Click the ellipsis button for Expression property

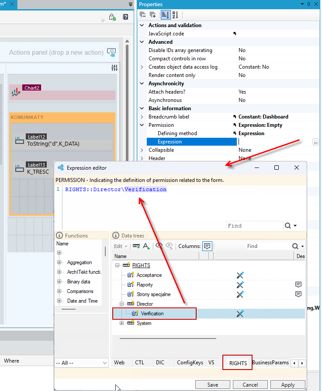point(315,142)
